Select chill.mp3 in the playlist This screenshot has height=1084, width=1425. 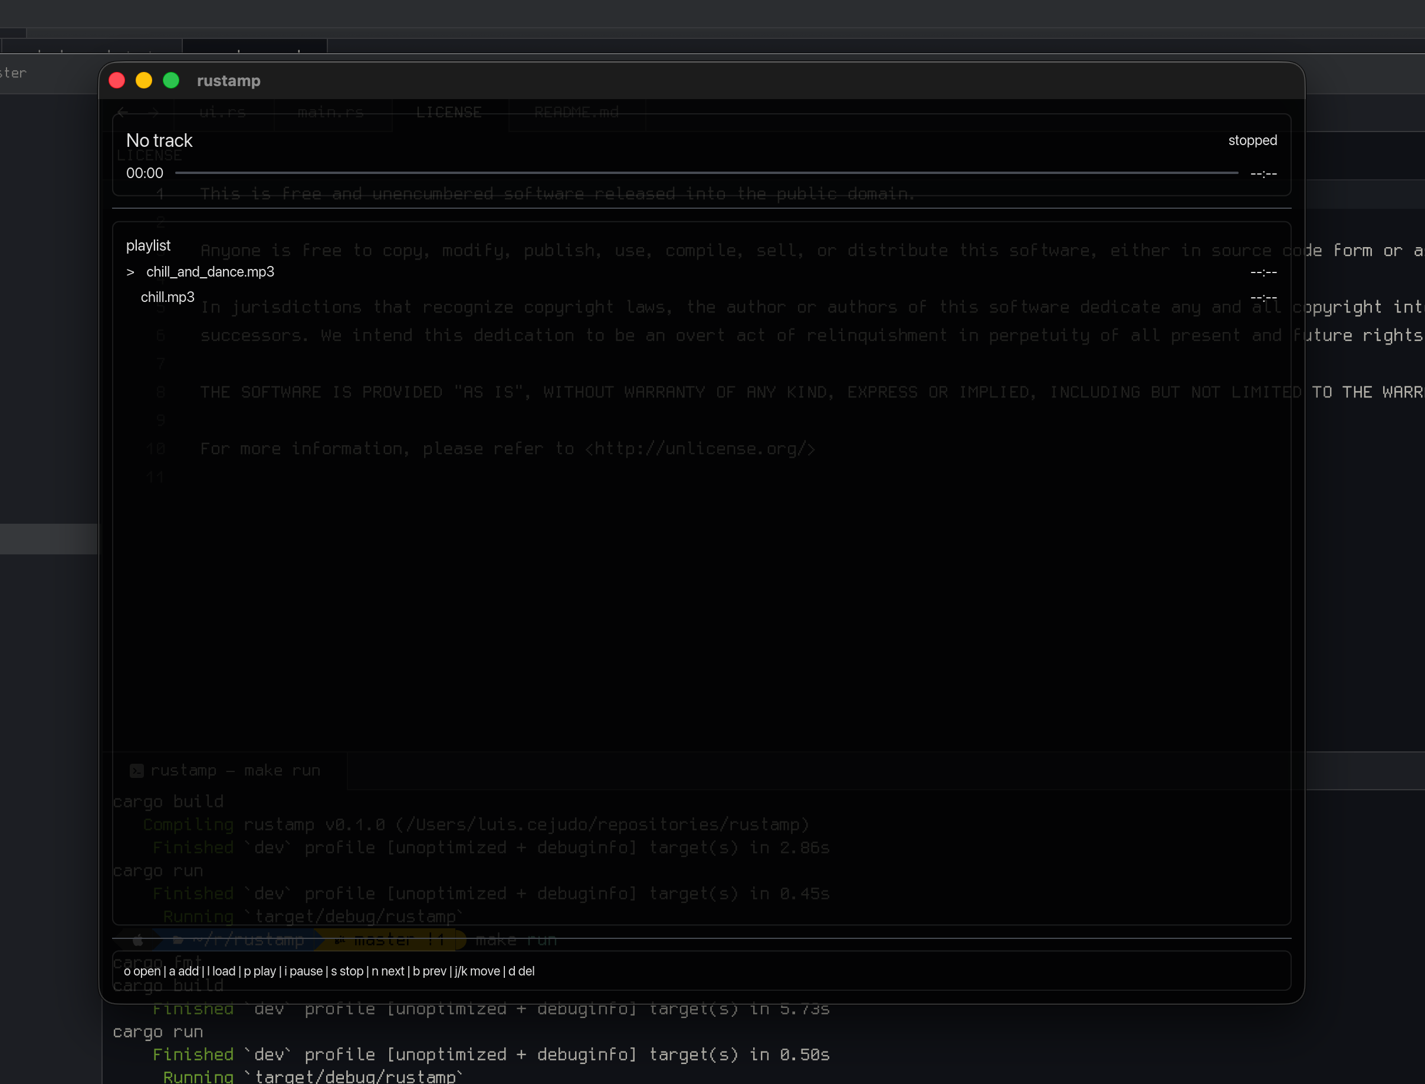(167, 297)
